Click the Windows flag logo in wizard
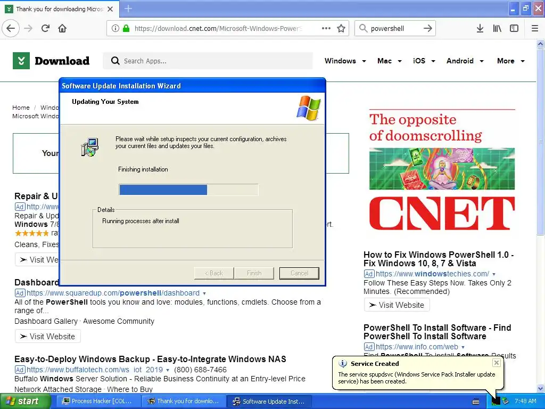 point(309,108)
